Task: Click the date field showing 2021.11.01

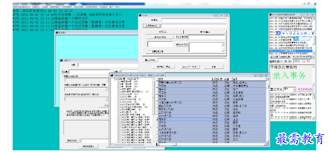Action: coord(302,62)
